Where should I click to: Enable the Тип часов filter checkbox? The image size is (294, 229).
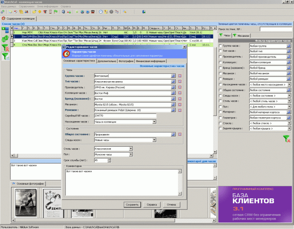coord(220,51)
